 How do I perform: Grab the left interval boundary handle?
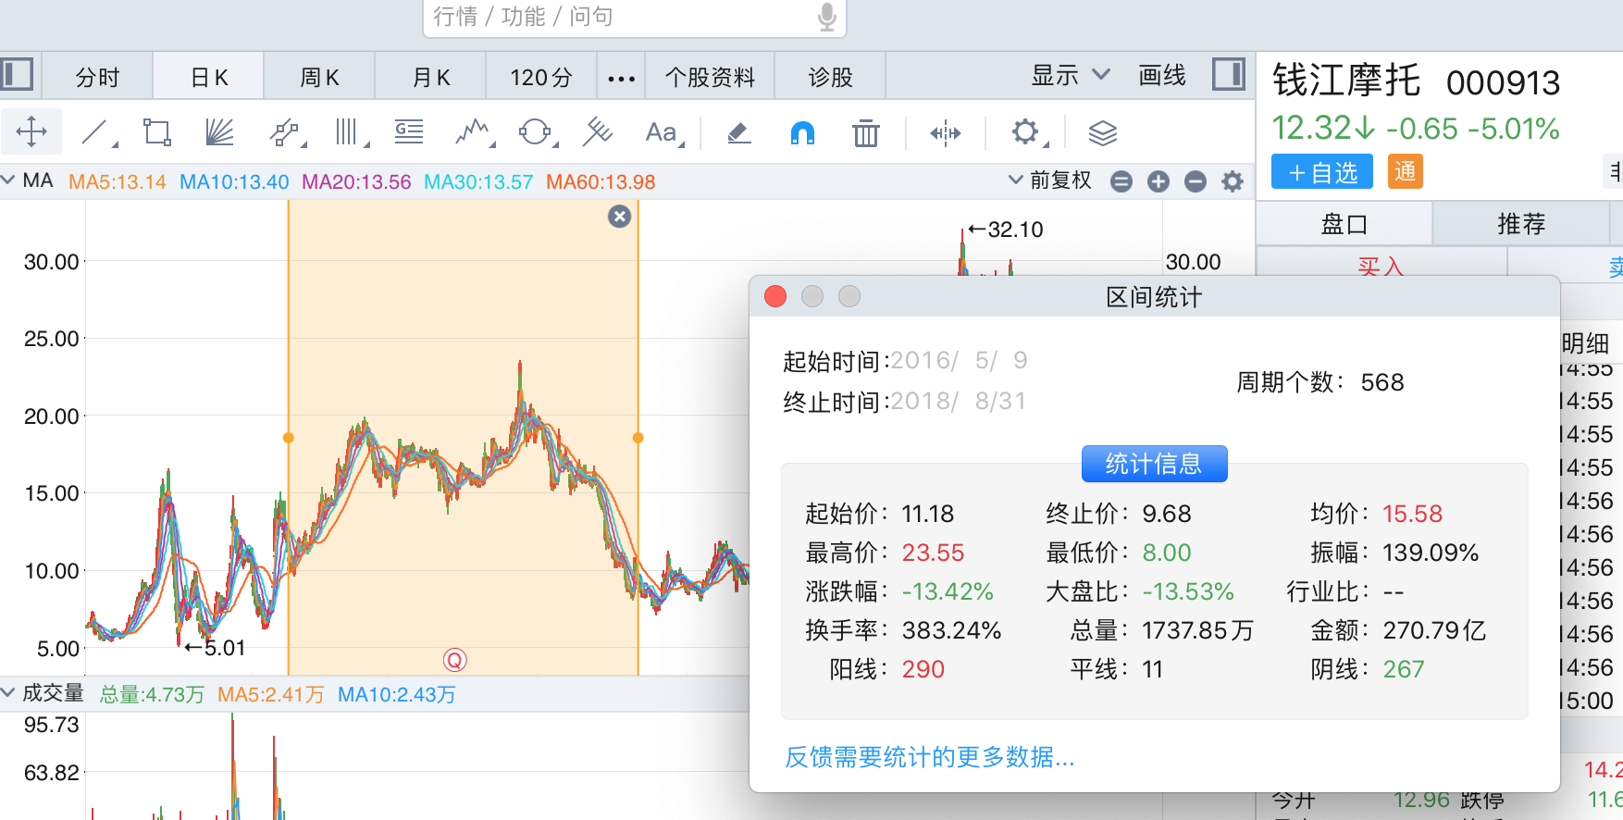pyautogui.click(x=289, y=438)
